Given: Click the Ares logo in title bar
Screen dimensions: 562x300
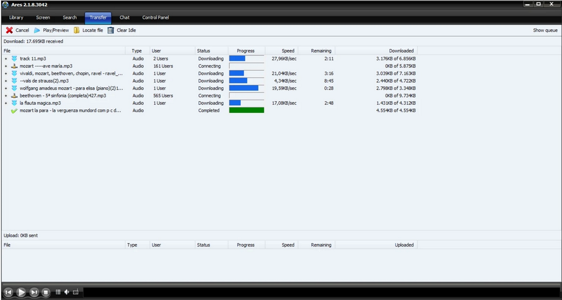Looking at the screenshot, I should point(5,5).
